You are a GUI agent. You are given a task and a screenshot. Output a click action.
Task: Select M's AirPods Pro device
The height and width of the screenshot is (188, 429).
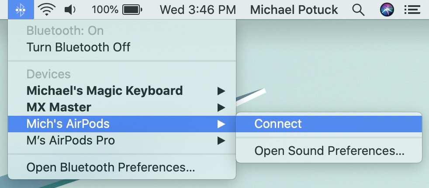coord(71,141)
